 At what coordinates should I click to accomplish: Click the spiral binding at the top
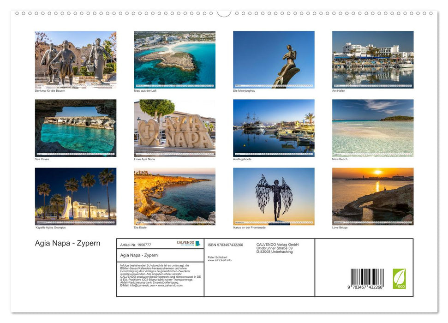(224, 14)
